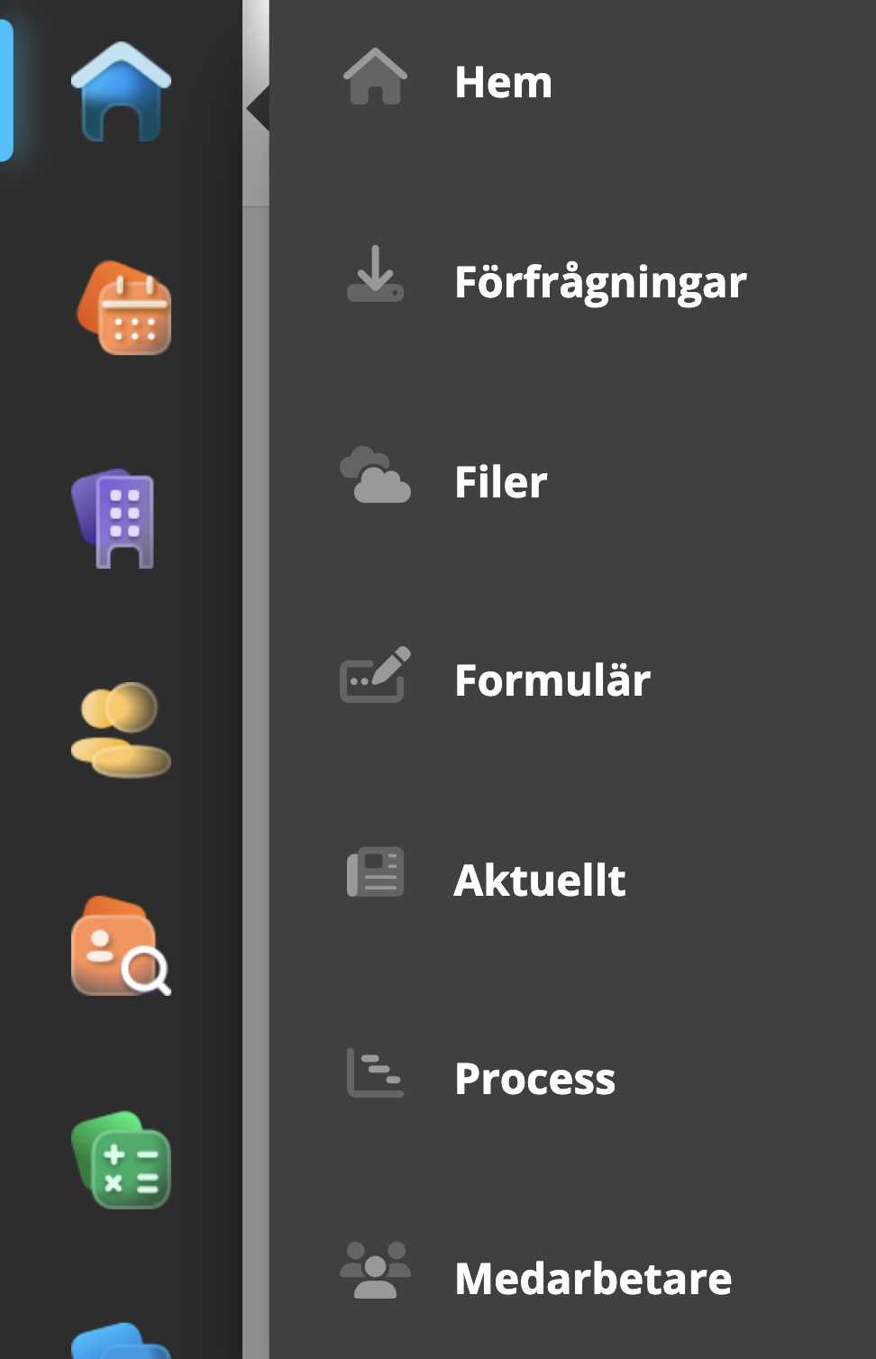Click the grey home icon beside Hem
This screenshot has width=876, height=1359.
tap(375, 78)
